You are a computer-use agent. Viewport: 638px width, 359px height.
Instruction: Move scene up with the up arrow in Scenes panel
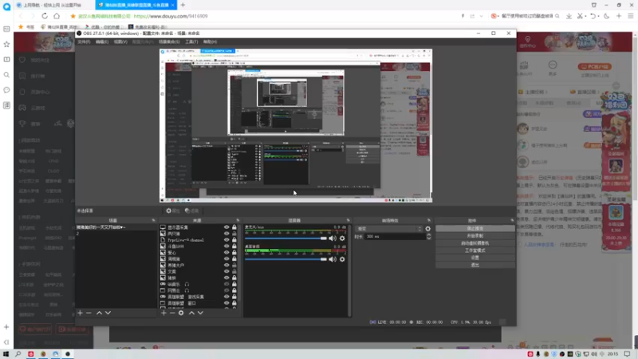click(x=99, y=313)
